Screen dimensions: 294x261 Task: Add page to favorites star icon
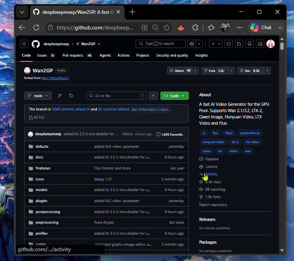166,28
